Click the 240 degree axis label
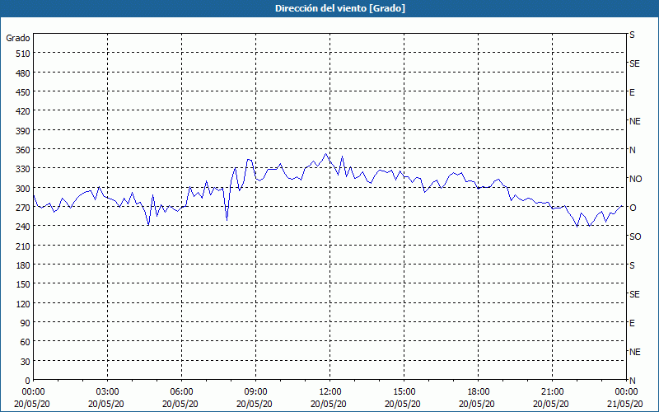 (x=23, y=227)
